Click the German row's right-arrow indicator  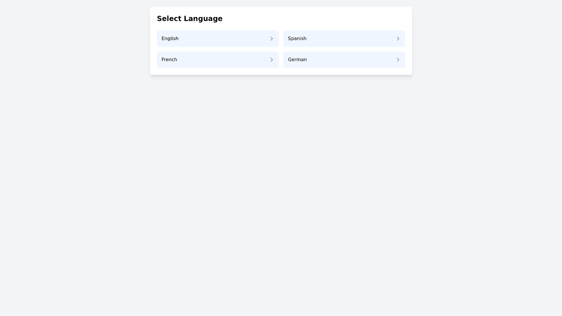click(398, 59)
